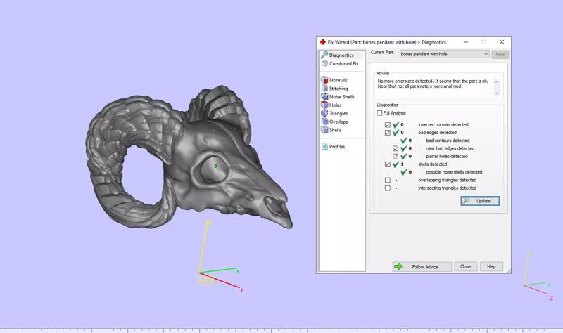Select the Stitching fix tool
This screenshot has height=333, width=563.
(x=339, y=89)
